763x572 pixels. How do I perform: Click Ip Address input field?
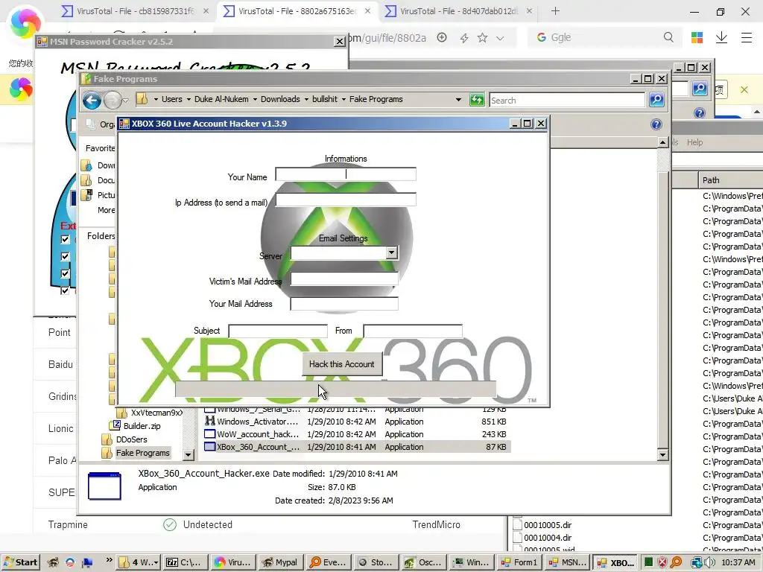tap(346, 200)
